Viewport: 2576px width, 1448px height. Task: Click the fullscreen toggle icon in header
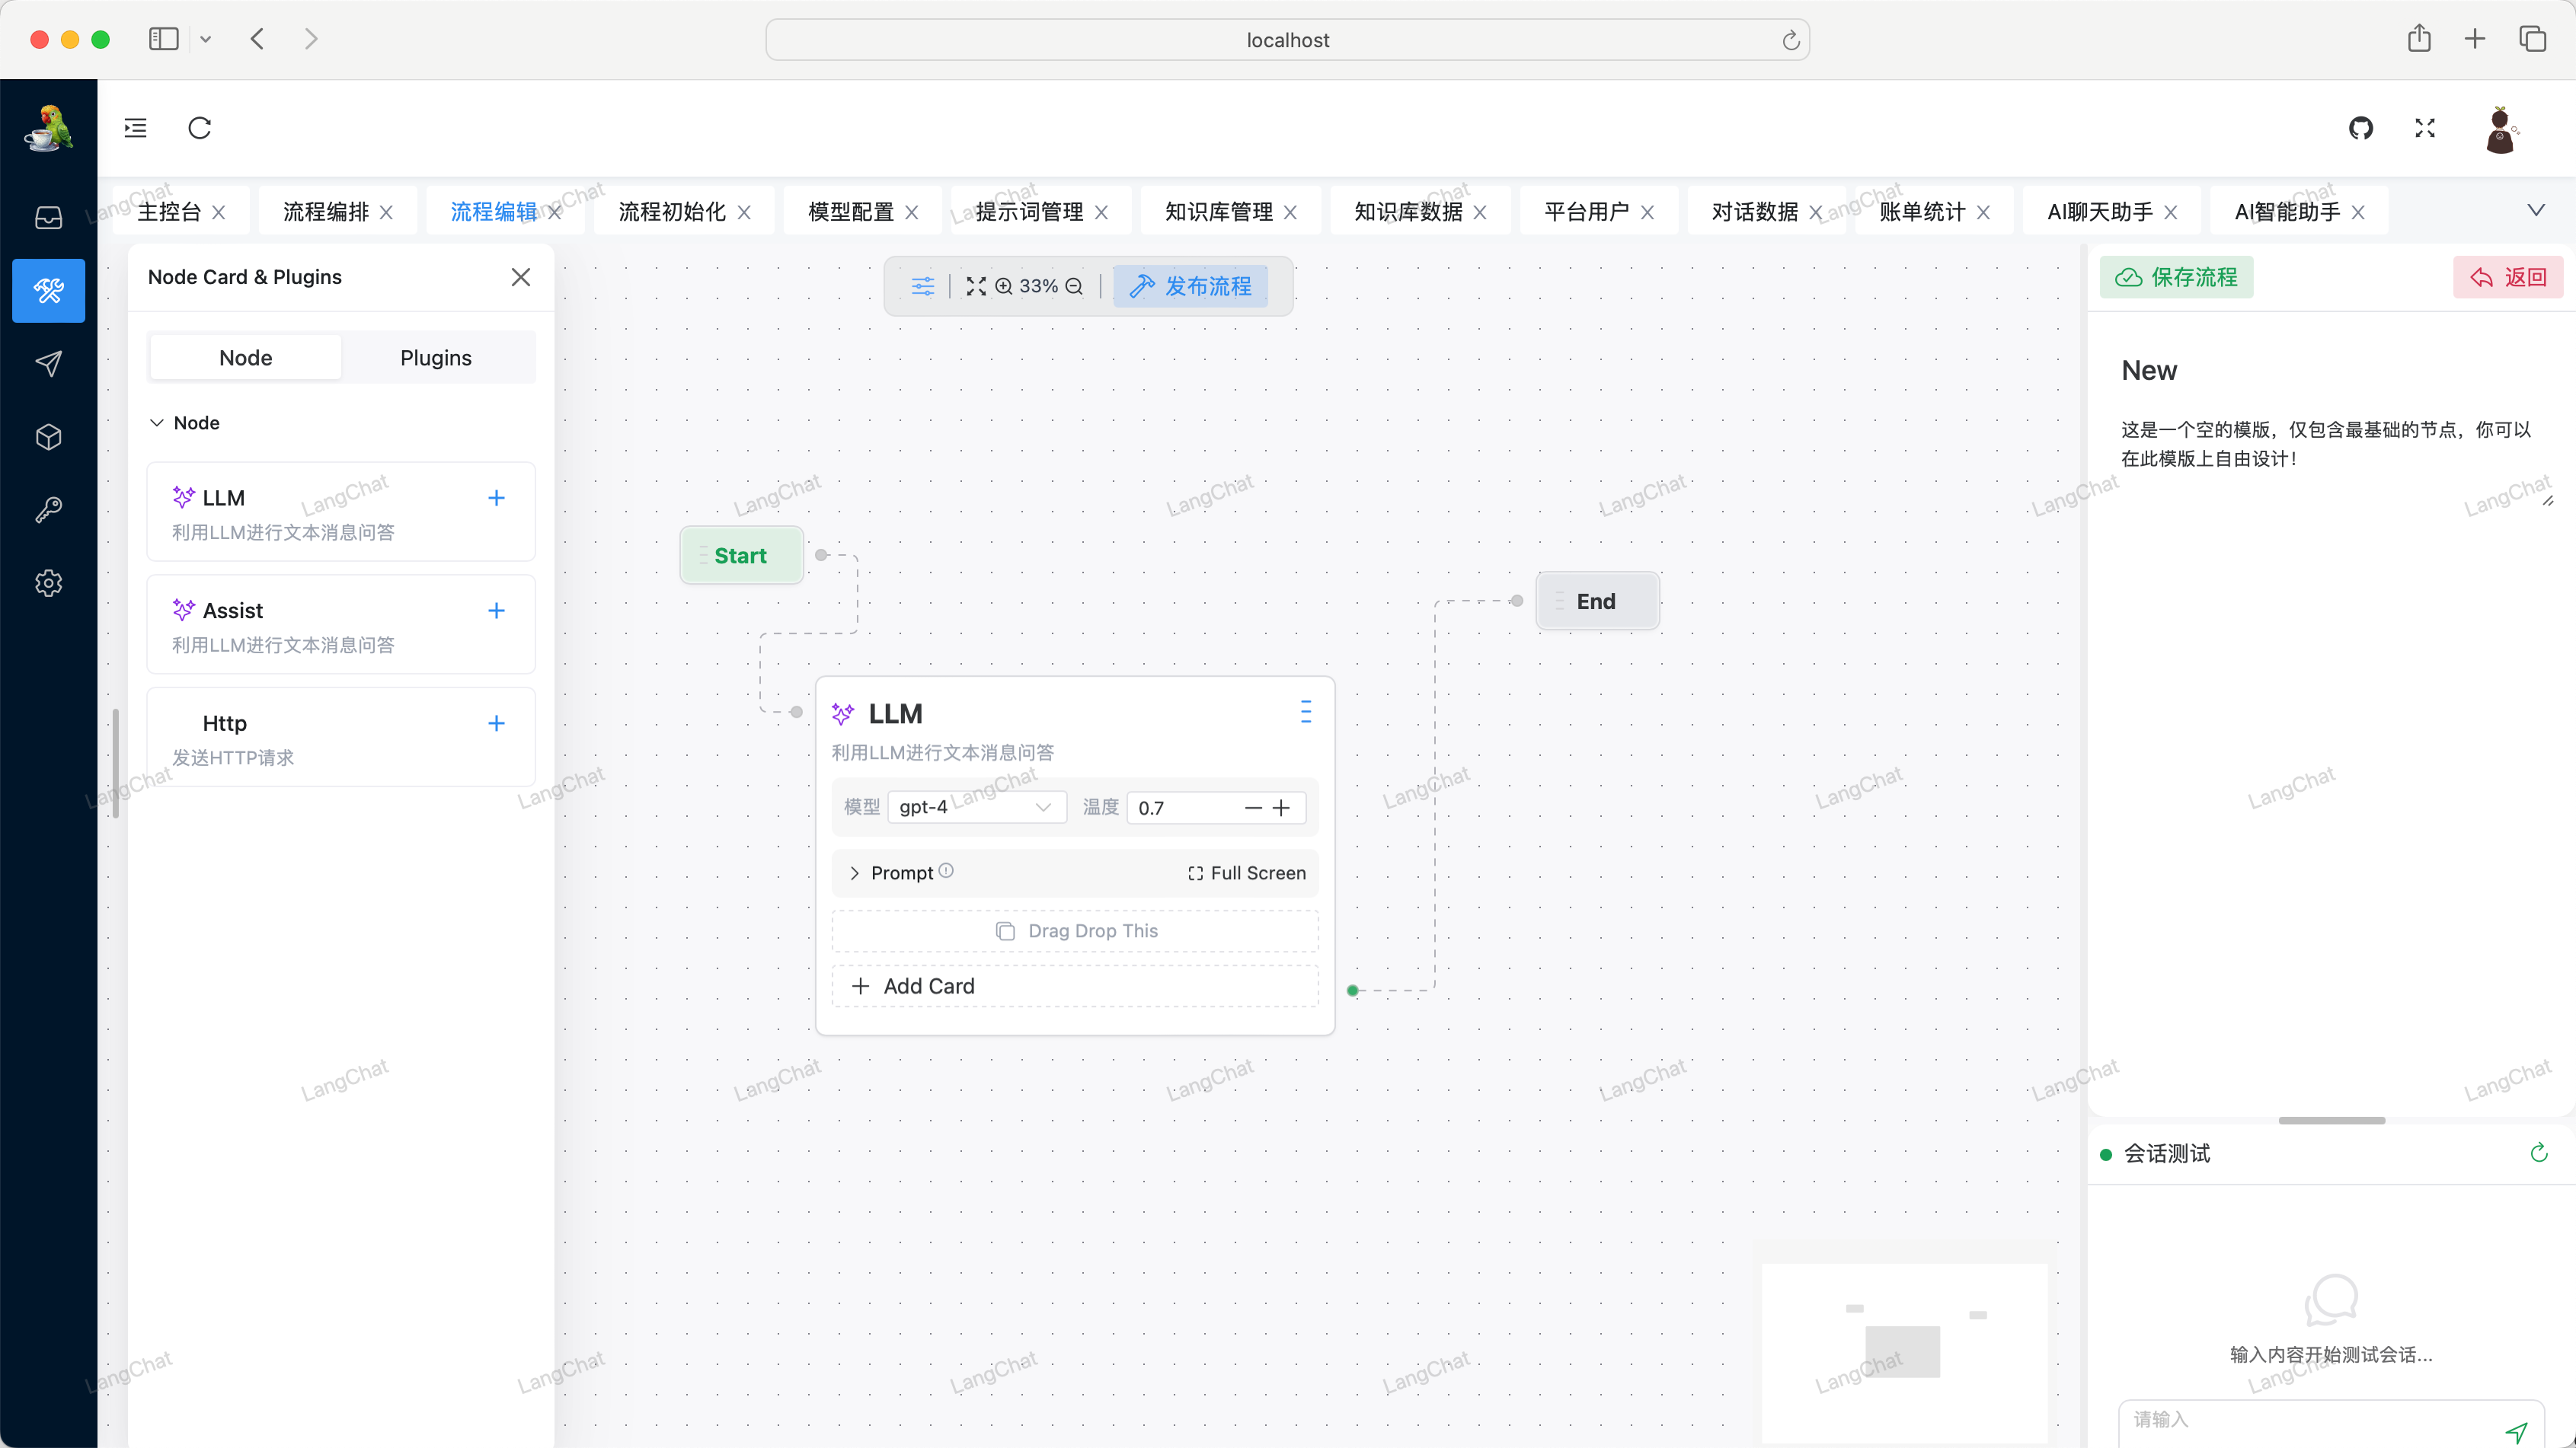tap(2424, 128)
